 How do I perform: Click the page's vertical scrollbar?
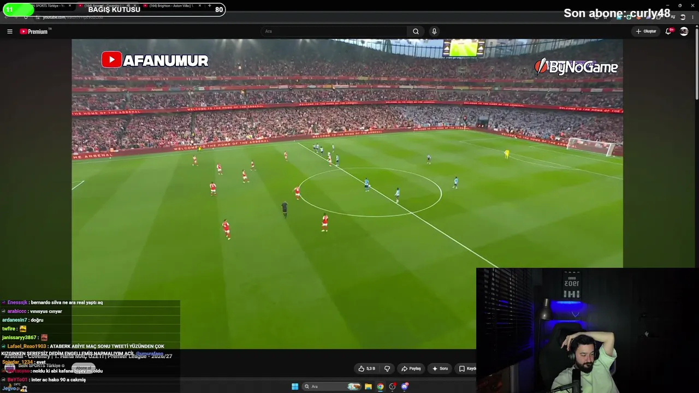point(697,63)
